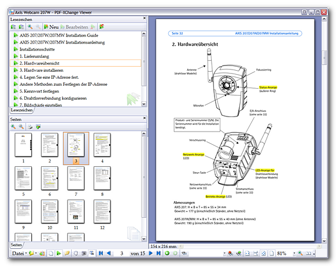Click find previous binoculars icon

coord(231,254)
